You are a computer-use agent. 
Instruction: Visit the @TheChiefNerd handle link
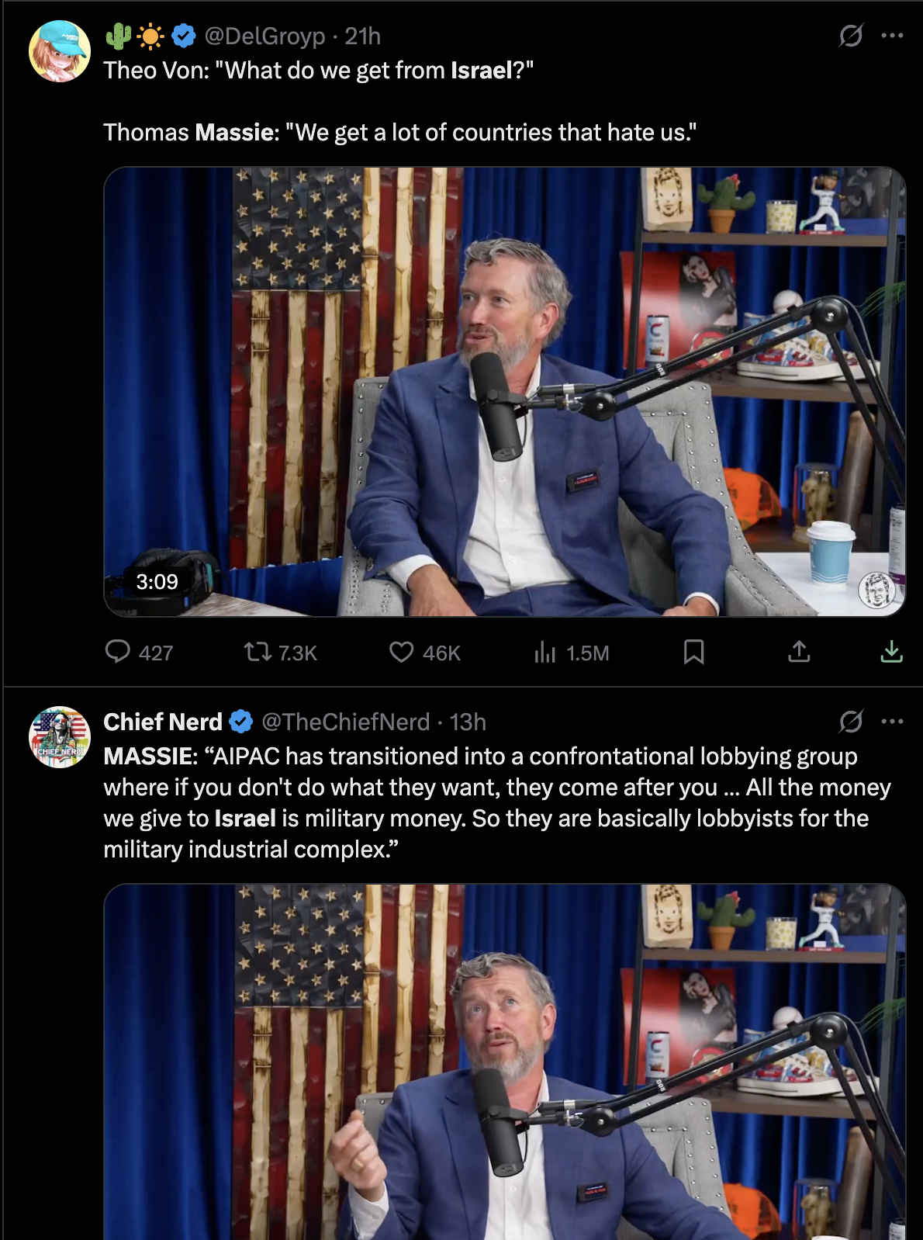click(x=345, y=722)
